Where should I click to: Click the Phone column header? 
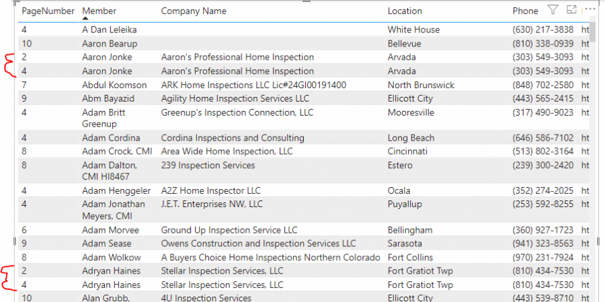[526, 11]
